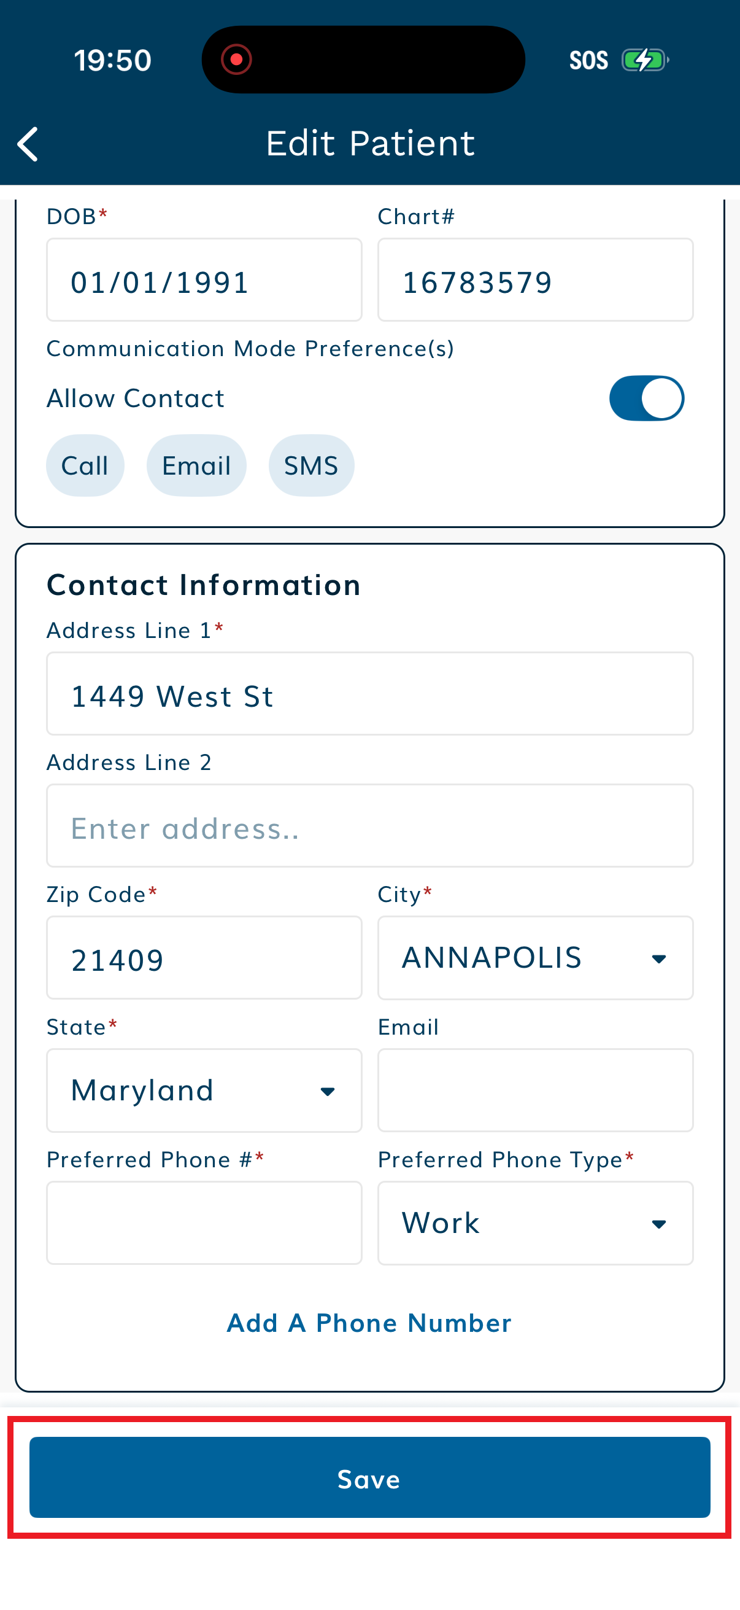Image resolution: width=740 pixels, height=1610 pixels.
Task: Click the Save button
Action: click(369, 1480)
